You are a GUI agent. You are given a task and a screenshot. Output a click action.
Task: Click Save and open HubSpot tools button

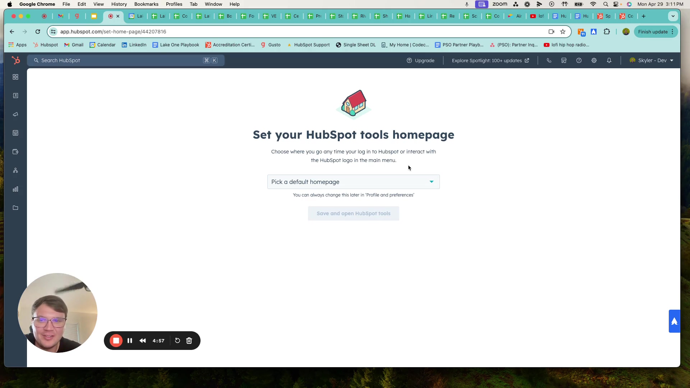pos(353,213)
